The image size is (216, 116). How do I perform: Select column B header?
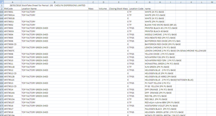click(x=55, y=2)
